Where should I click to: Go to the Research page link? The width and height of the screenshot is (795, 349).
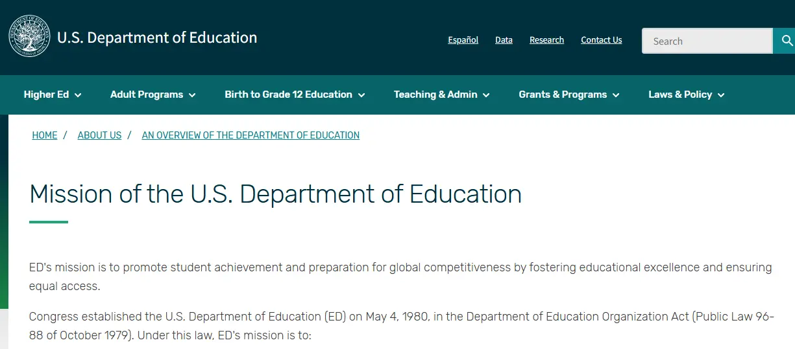[x=546, y=40]
